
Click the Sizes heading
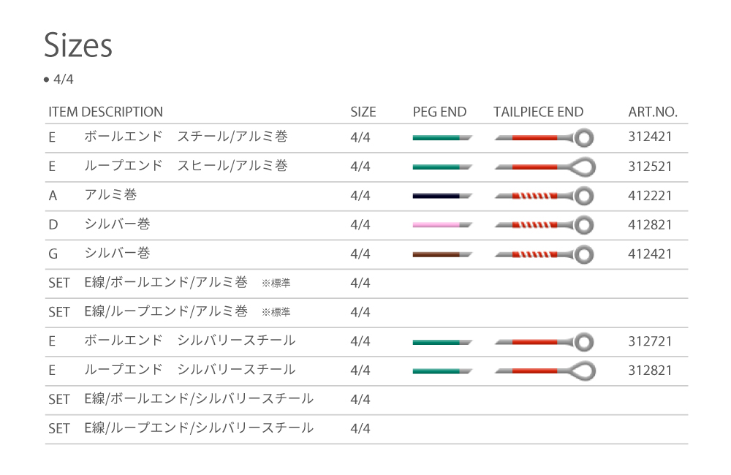coord(78,45)
